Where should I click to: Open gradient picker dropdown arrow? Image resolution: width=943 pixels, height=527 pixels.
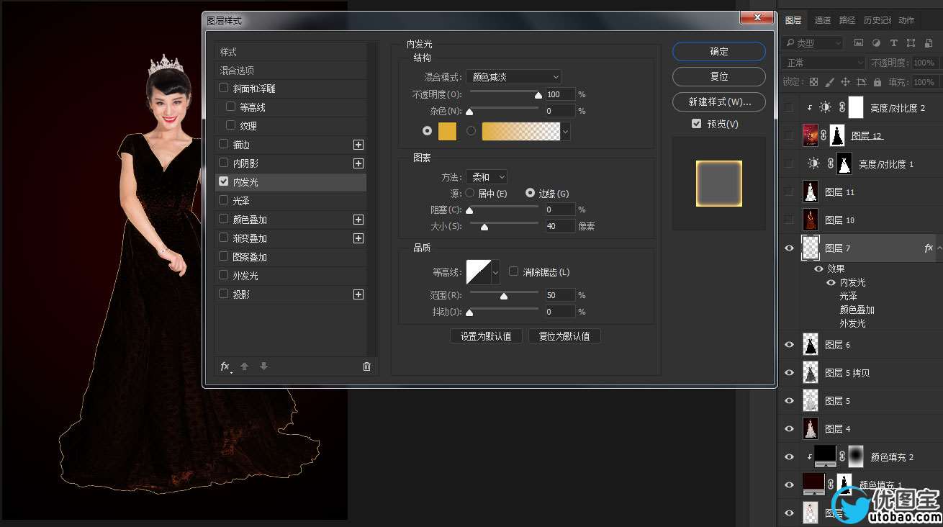tap(566, 131)
